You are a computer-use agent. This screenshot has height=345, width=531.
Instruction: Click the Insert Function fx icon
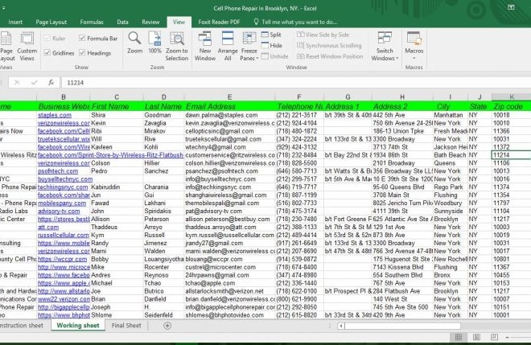(x=51, y=82)
